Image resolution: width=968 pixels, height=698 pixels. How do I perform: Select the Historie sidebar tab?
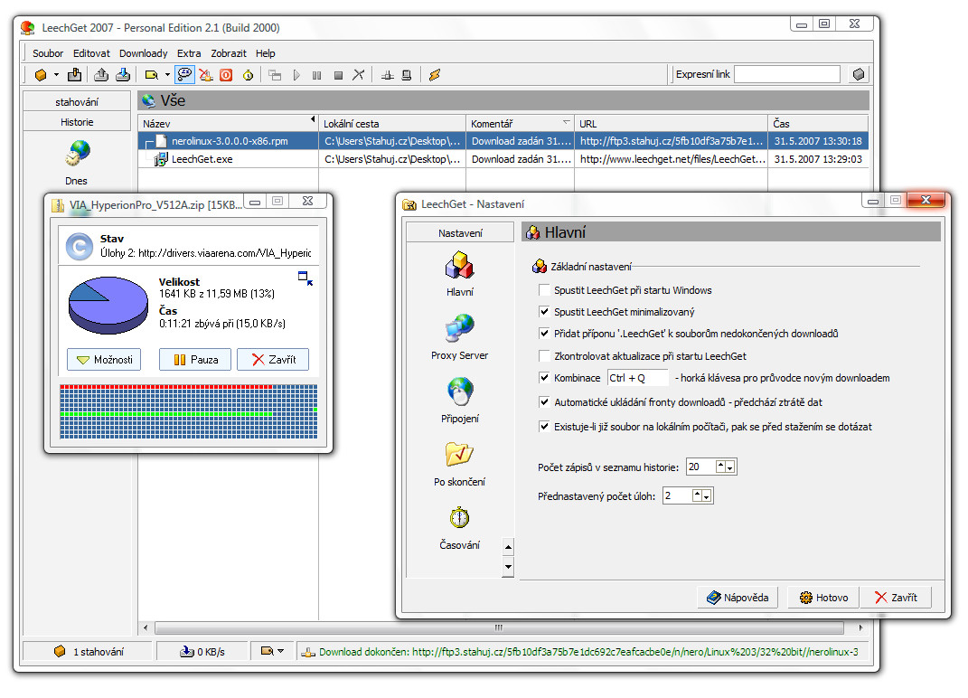(x=77, y=122)
